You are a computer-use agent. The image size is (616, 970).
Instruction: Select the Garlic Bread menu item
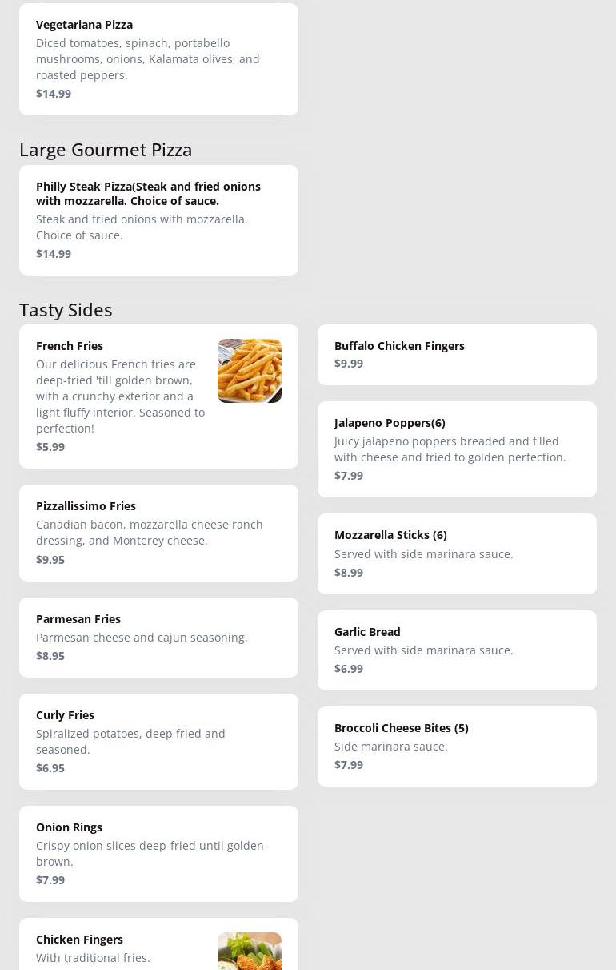[x=457, y=650]
